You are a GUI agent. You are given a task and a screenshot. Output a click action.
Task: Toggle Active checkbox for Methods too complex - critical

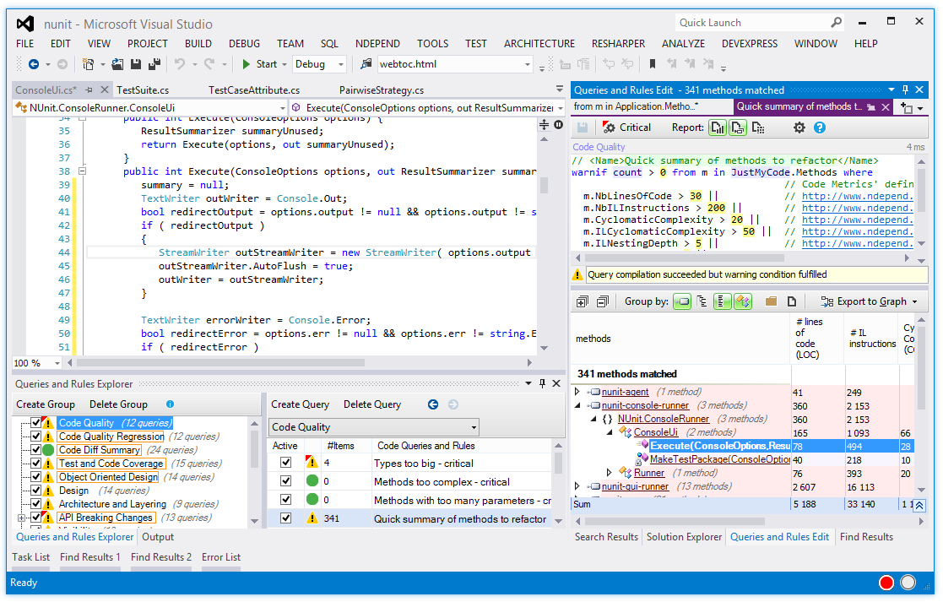[x=285, y=481]
